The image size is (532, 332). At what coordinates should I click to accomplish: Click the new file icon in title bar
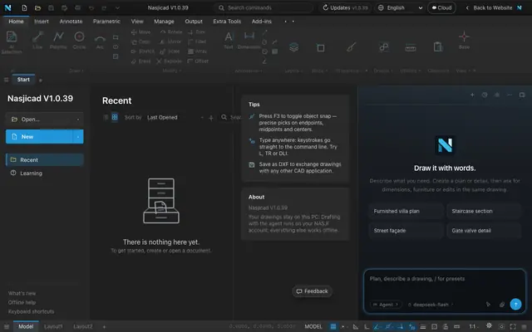coord(24,7)
